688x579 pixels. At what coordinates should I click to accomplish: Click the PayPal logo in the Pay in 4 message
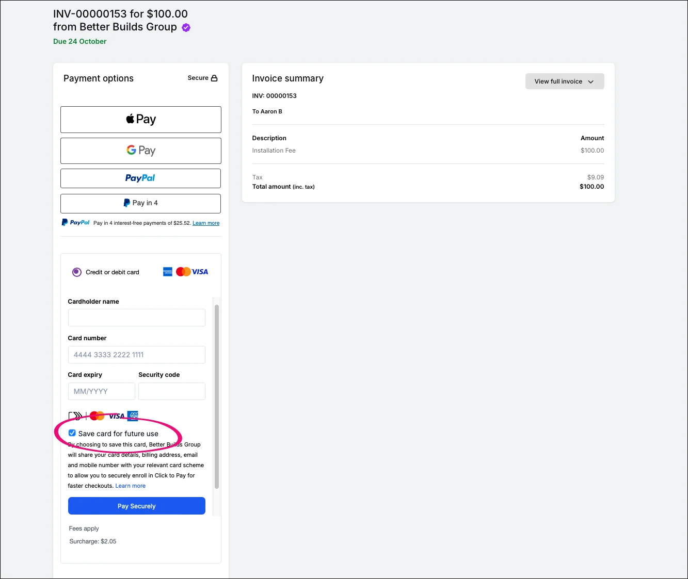(x=76, y=223)
